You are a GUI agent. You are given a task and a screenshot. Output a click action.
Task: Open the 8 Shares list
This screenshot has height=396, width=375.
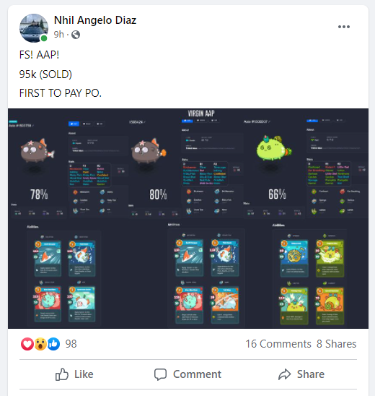tap(337, 344)
